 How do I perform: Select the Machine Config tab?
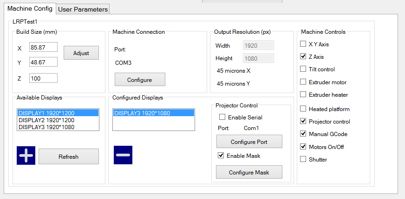pos(29,9)
